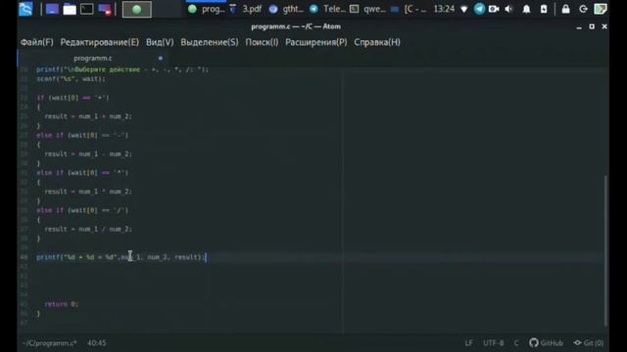Open the Расширения(P) menu
627x352 pixels.
315,42
